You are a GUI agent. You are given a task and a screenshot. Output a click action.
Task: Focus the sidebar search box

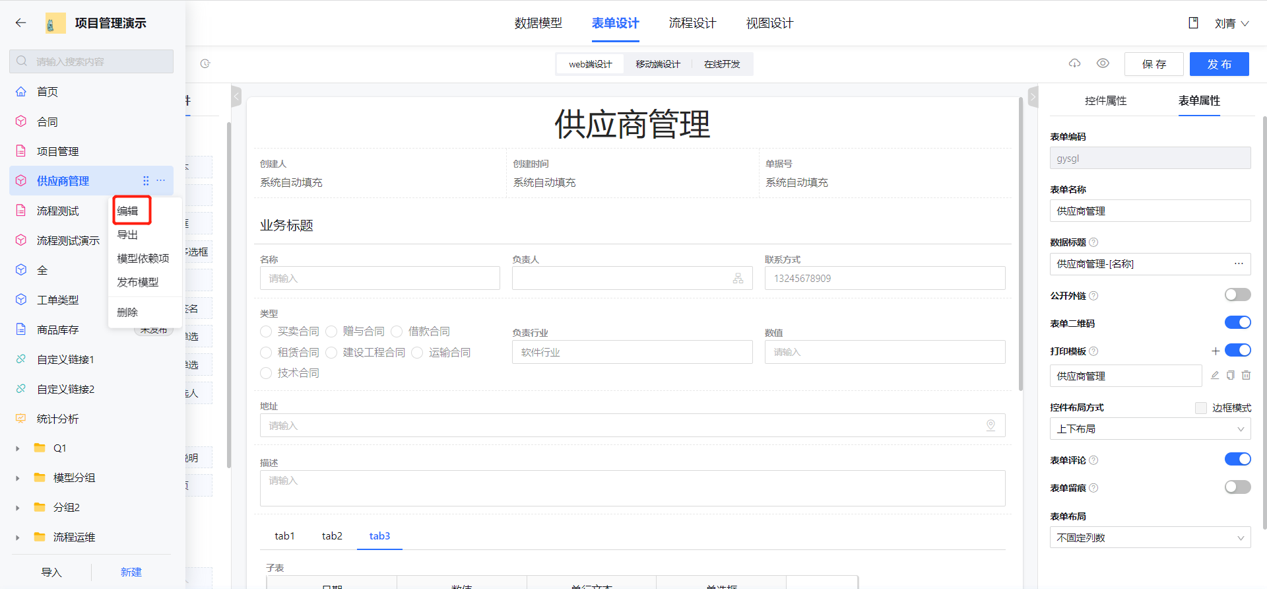[91, 61]
